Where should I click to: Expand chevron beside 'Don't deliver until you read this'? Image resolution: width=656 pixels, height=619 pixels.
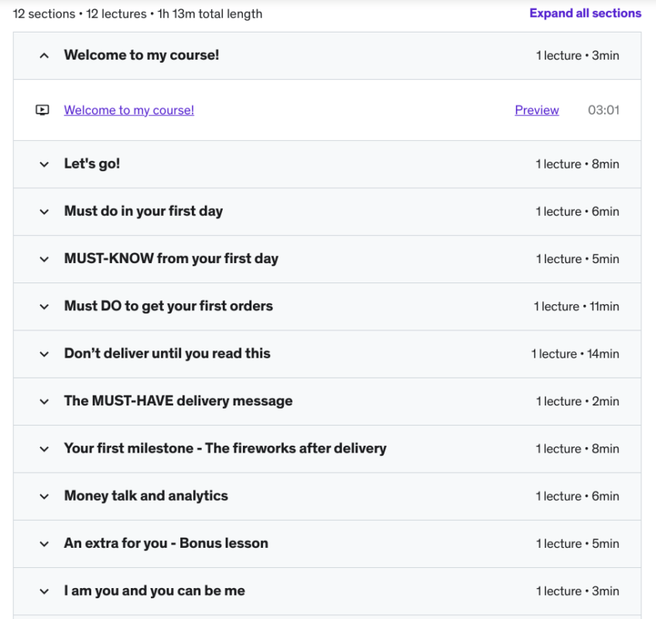(44, 354)
